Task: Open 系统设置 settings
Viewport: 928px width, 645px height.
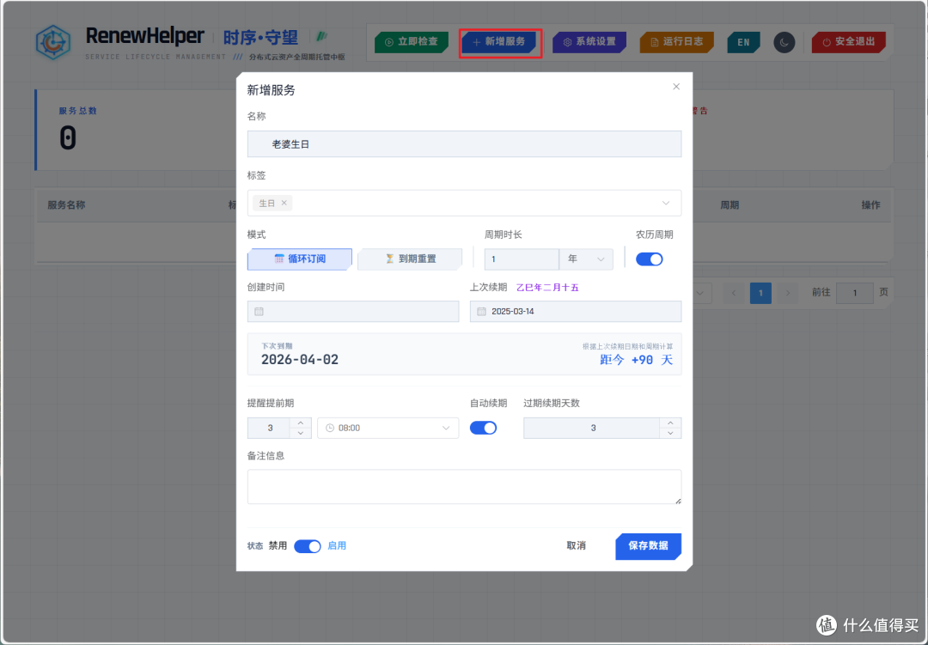Action: (589, 42)
